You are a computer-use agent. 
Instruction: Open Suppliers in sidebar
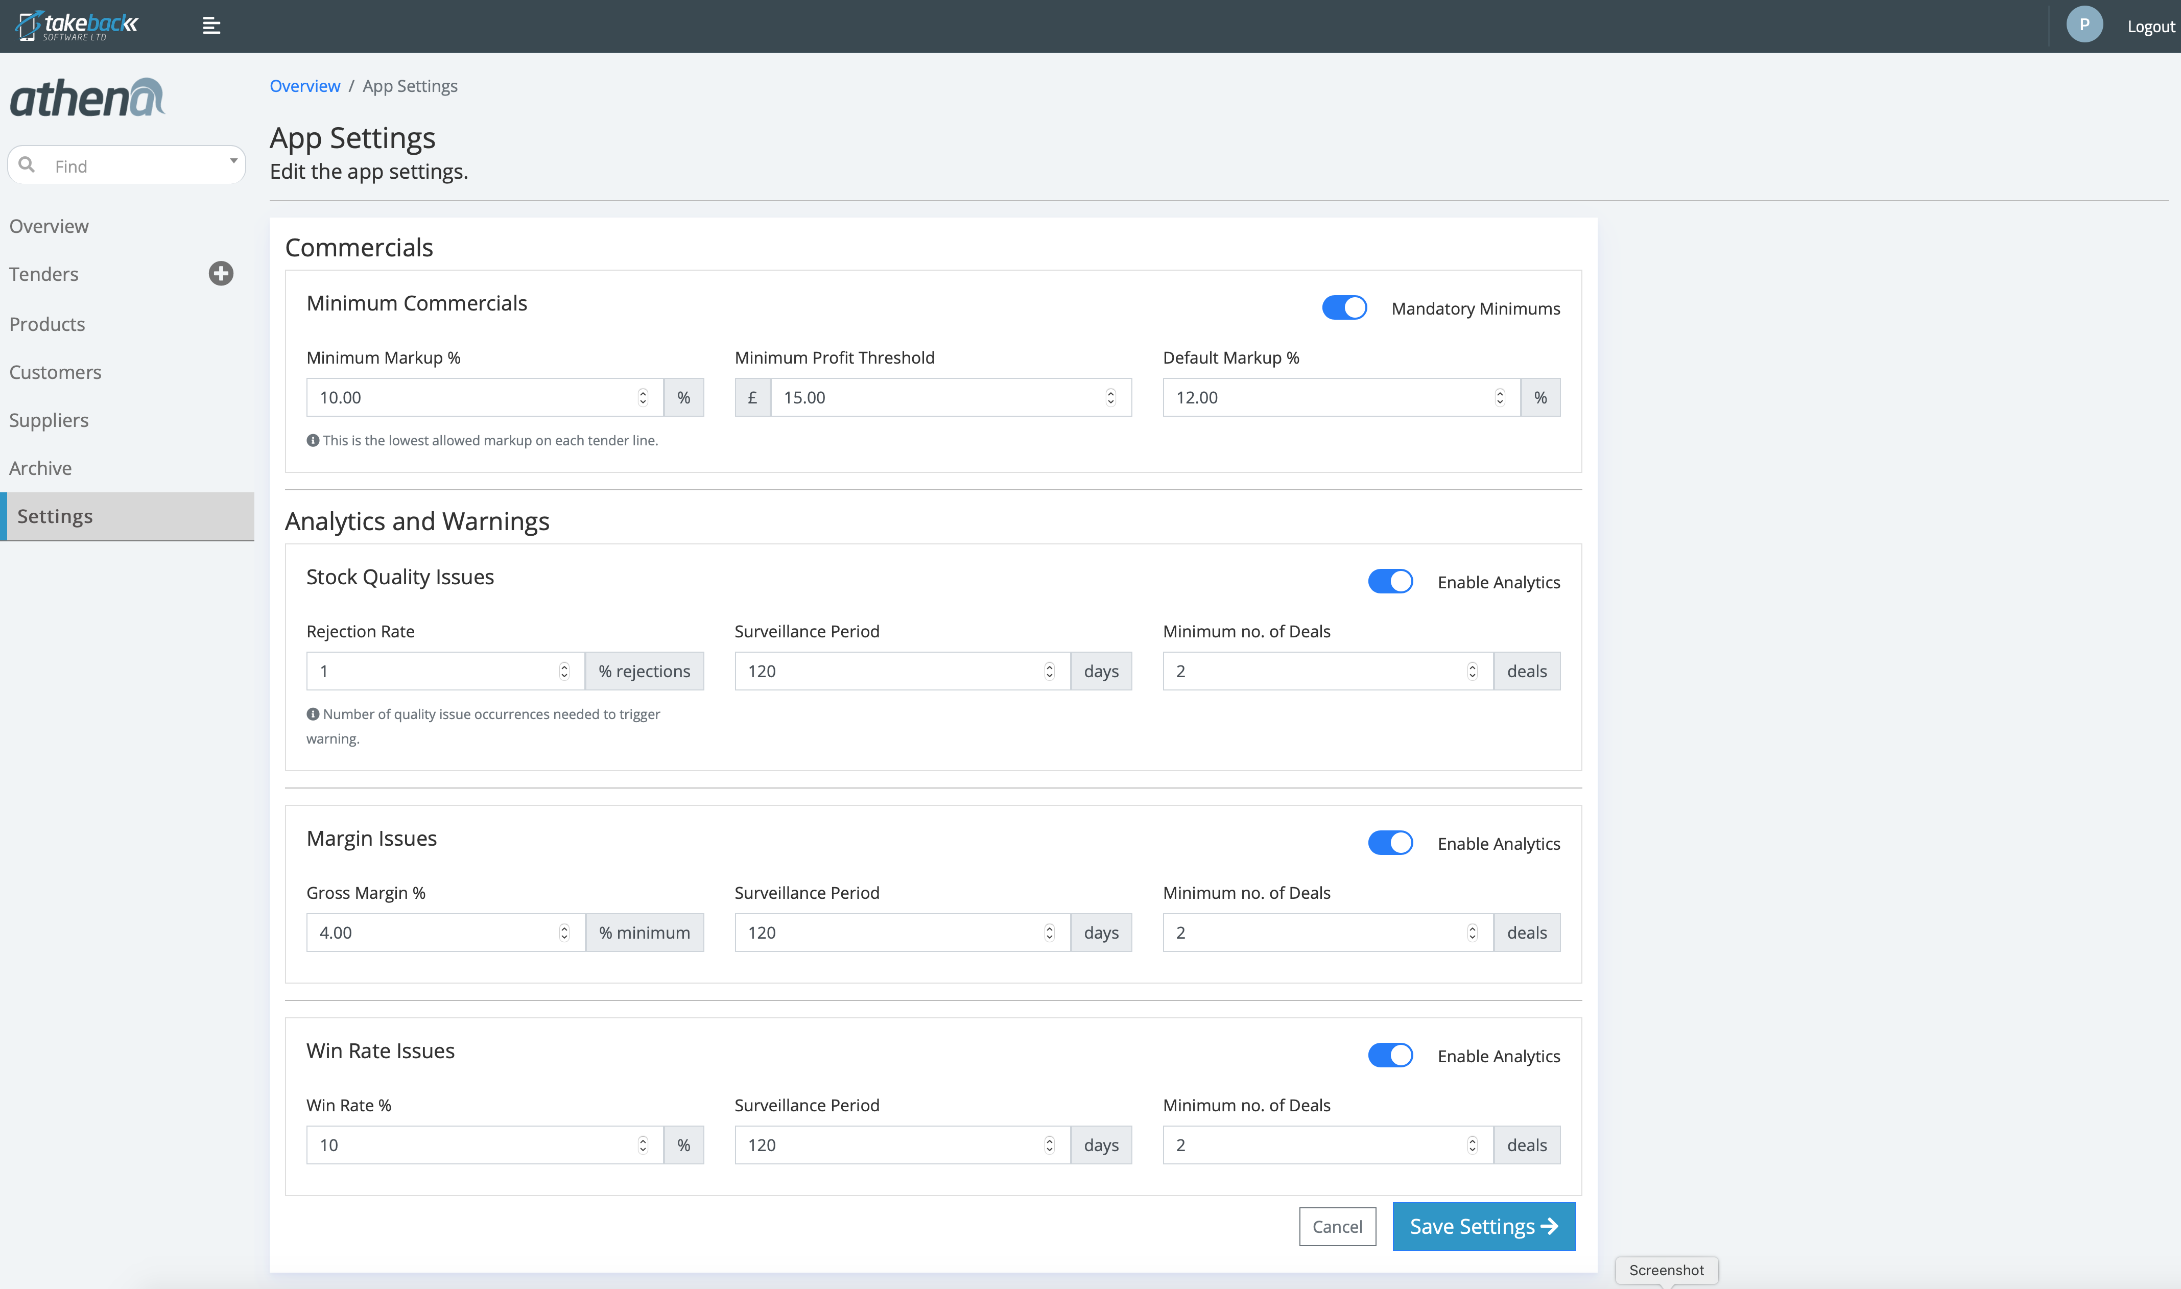(49, 419)
